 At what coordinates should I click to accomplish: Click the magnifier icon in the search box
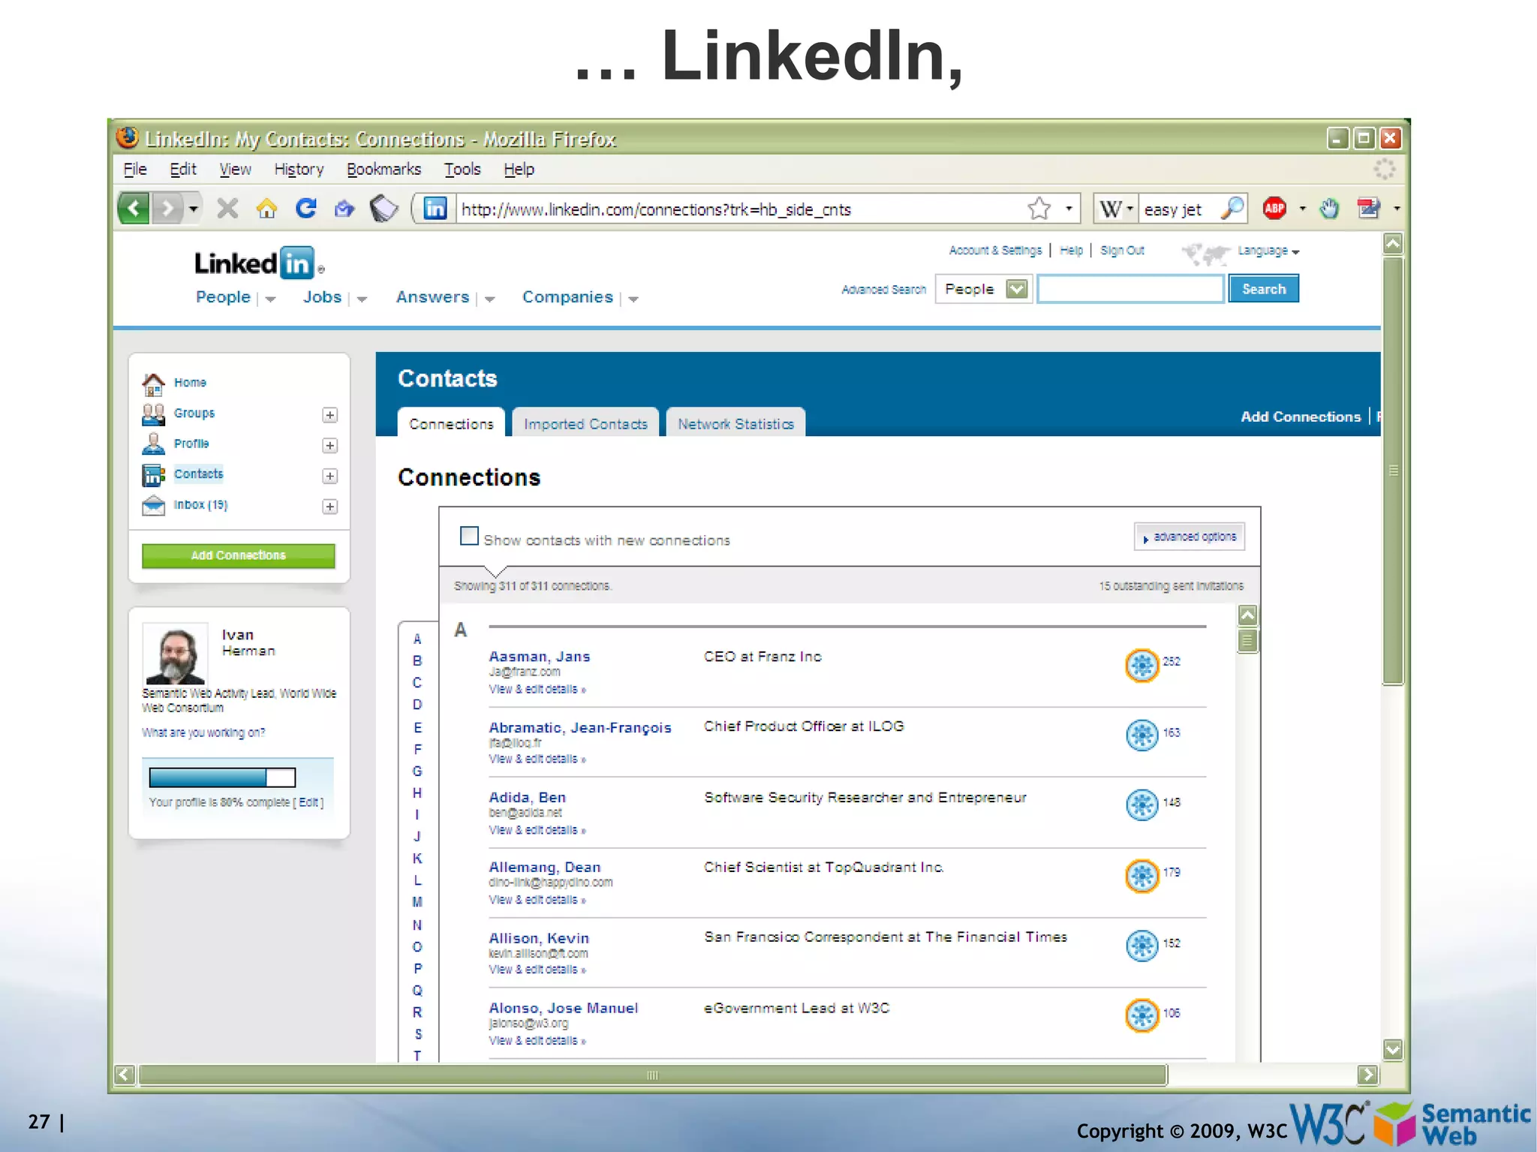1232,208
